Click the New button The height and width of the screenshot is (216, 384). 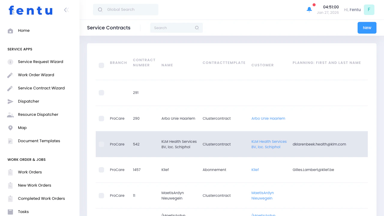367,28
